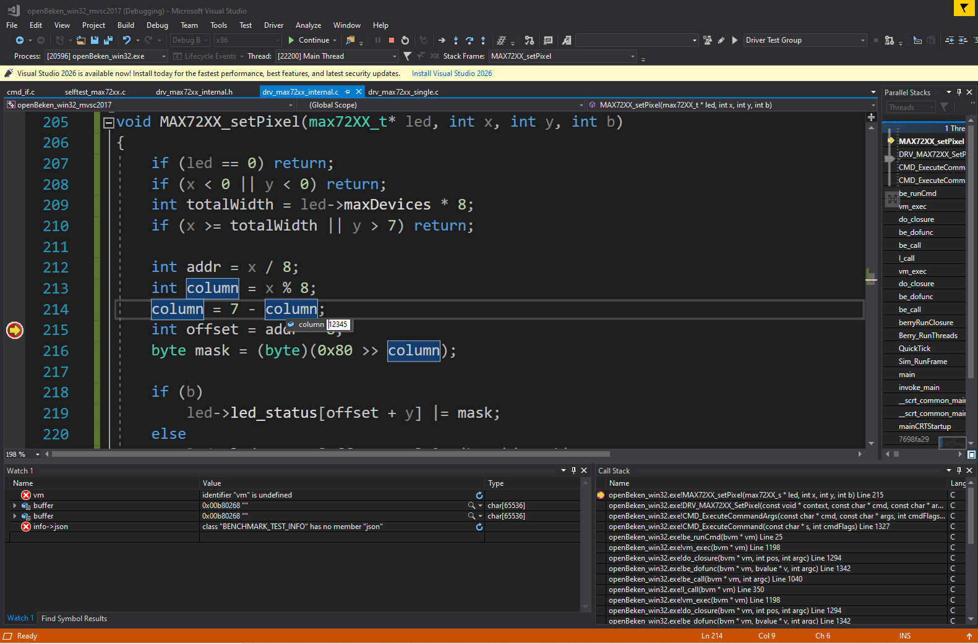Open the Process dropdown for openBeken_win32.exe
This screenshot has height=644, width=978.
(x=164, y=56)
